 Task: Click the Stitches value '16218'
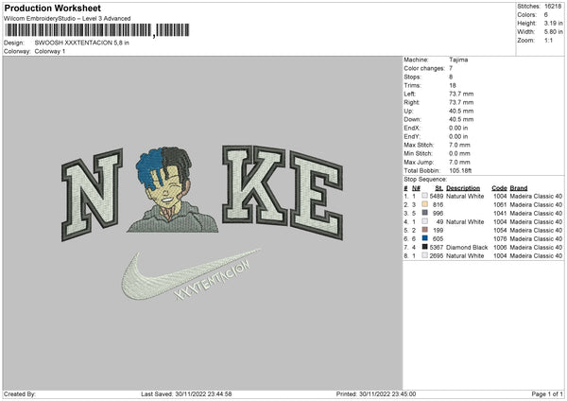pos(553,7)
